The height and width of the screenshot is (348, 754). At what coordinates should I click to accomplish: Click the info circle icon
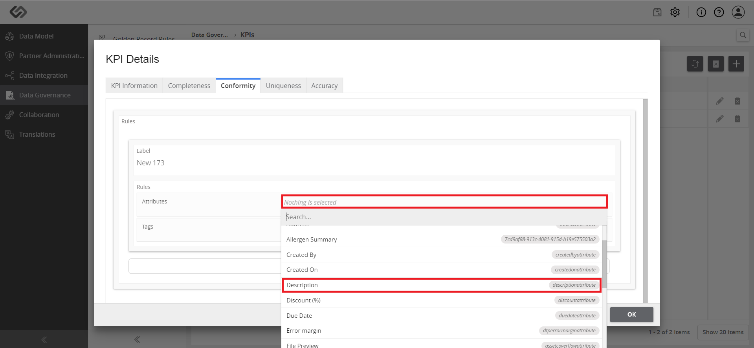(x=701, y=12)
